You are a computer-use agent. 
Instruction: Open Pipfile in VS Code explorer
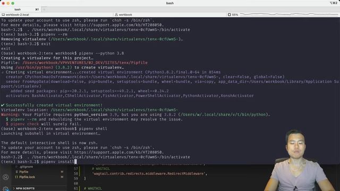point(23,172)
